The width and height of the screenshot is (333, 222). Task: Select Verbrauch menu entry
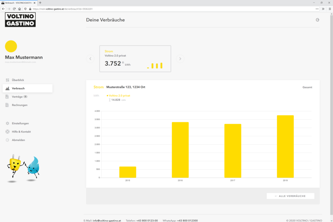tap(27, 88)
